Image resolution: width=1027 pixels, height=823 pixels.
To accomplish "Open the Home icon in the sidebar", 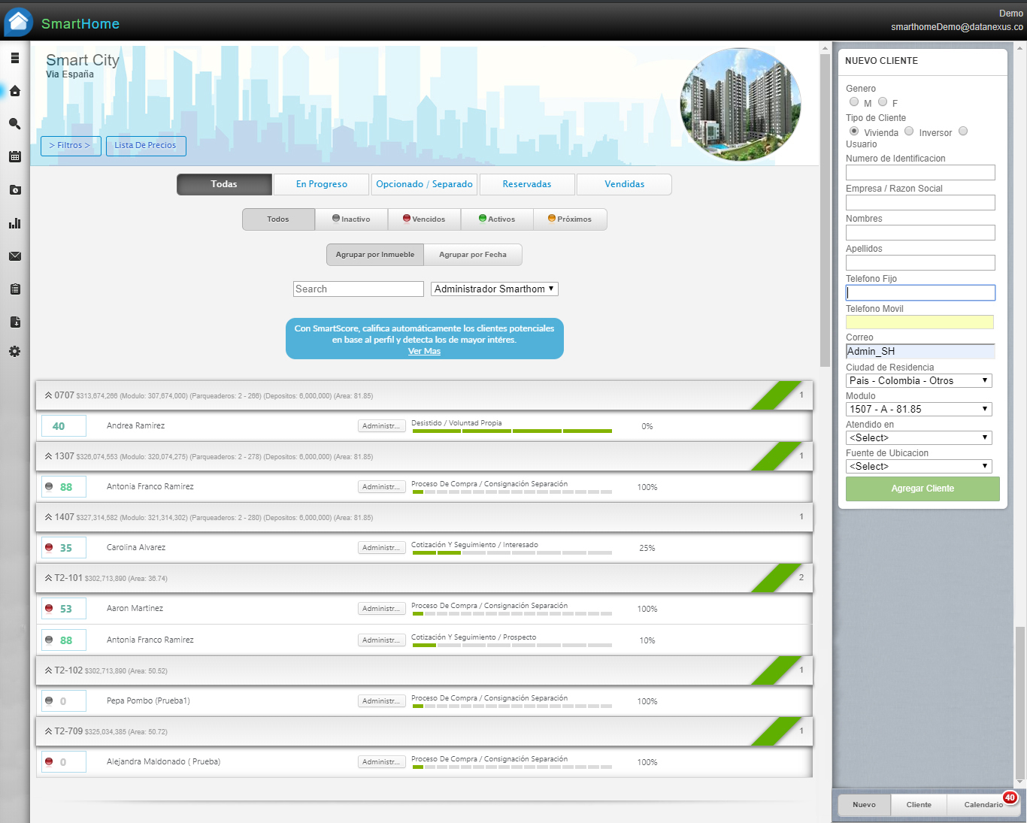I will click(14, 91).
